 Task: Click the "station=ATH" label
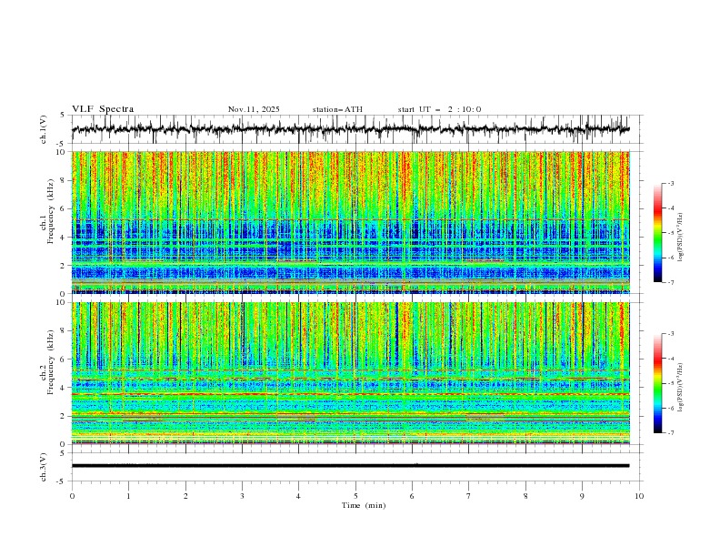click(337, 109)
